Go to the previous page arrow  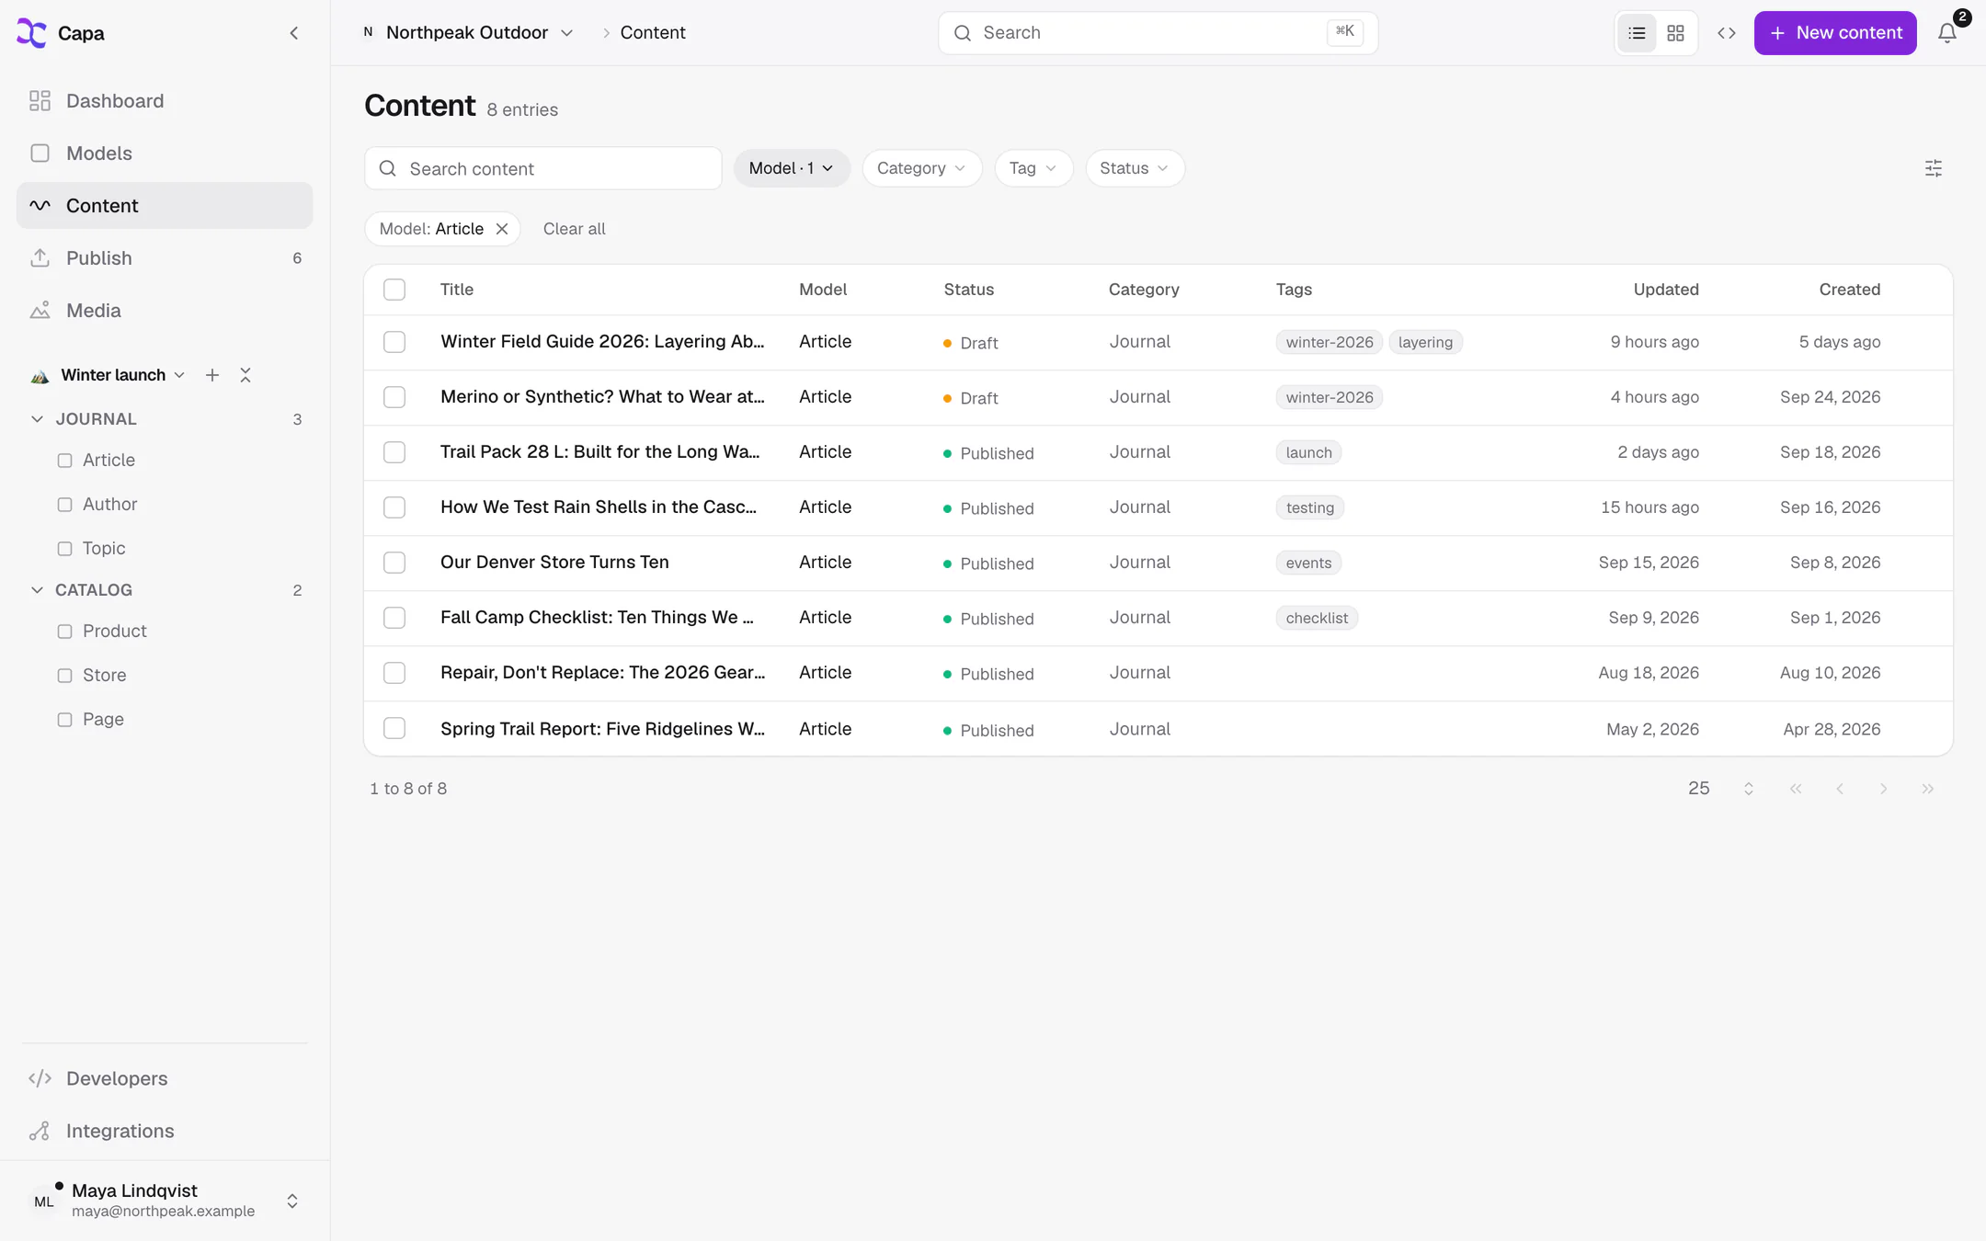tap(1839, 789)
